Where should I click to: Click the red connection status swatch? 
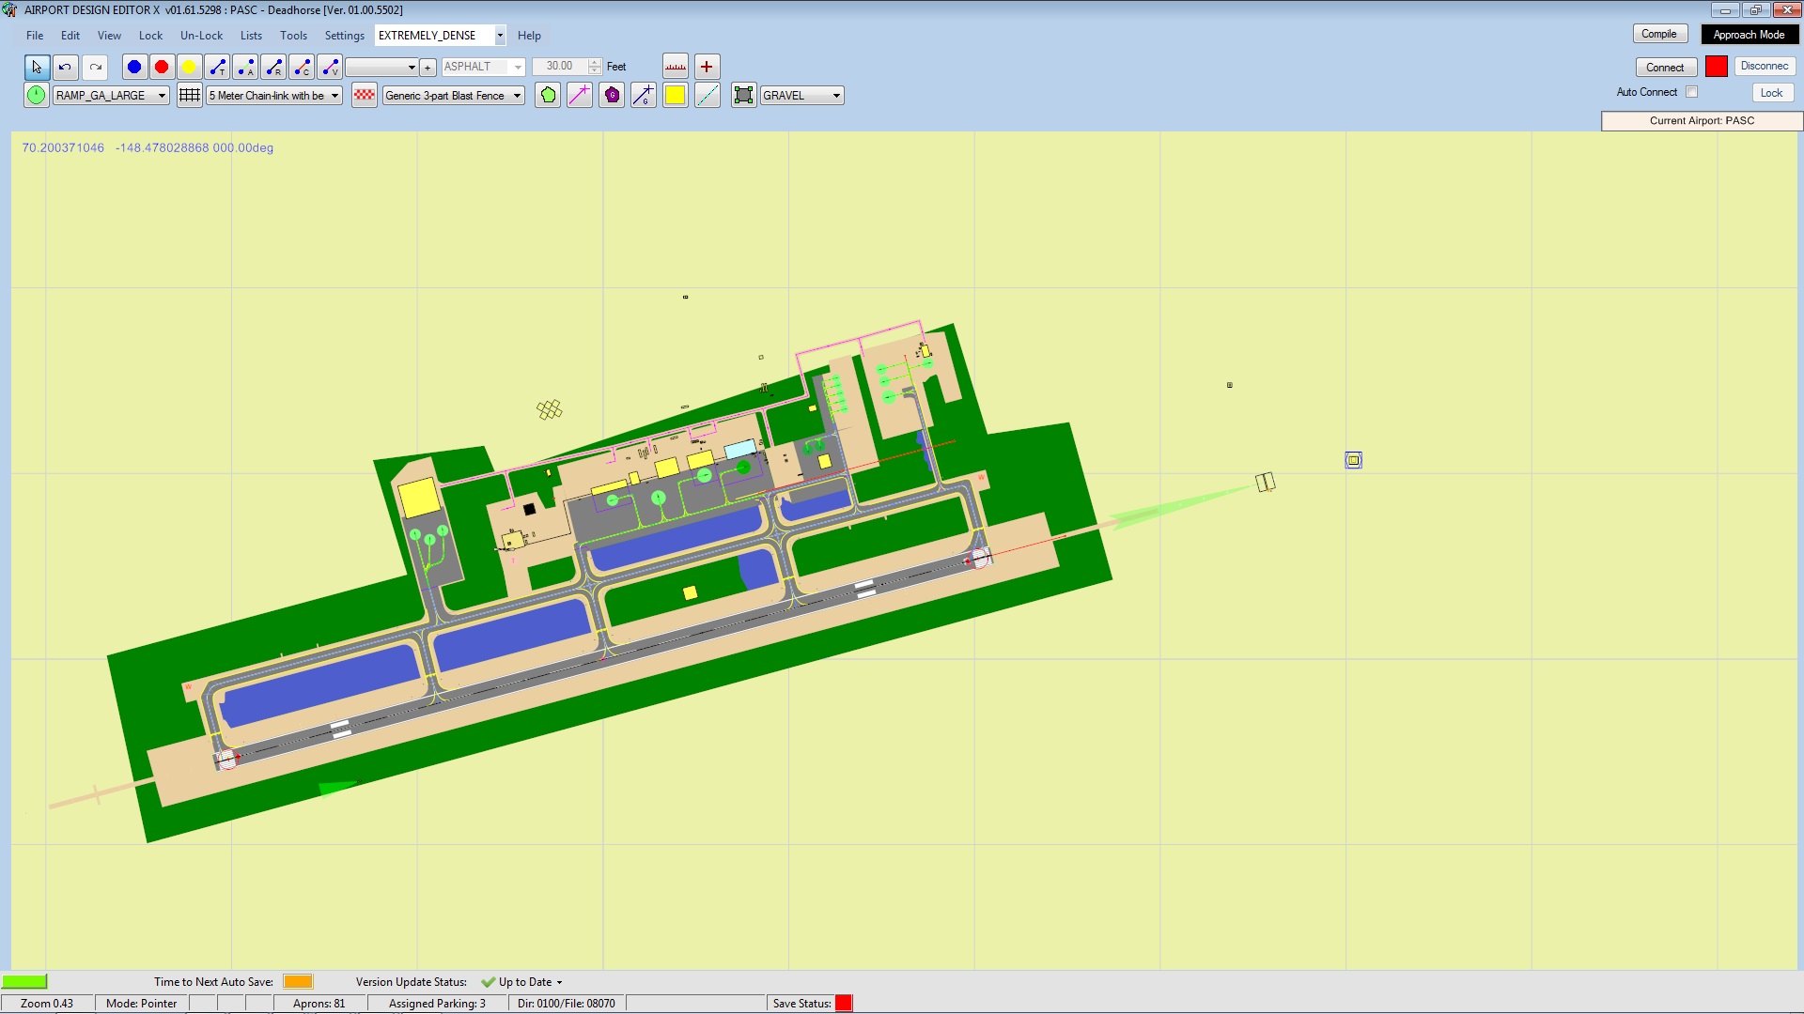pos(1717,67)
